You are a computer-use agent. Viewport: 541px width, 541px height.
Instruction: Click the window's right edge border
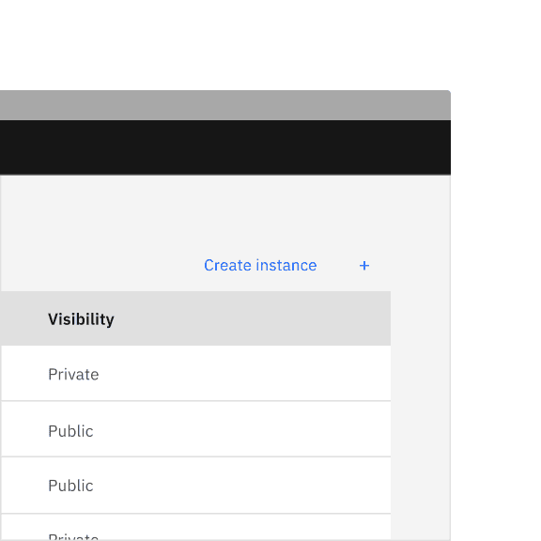pyautogui.click(x=450, y=345)
